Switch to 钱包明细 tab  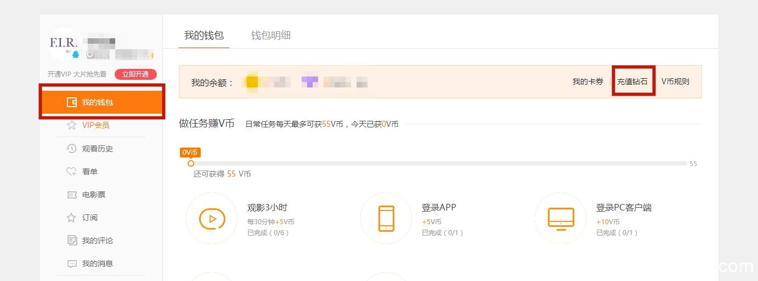(271, 36)
